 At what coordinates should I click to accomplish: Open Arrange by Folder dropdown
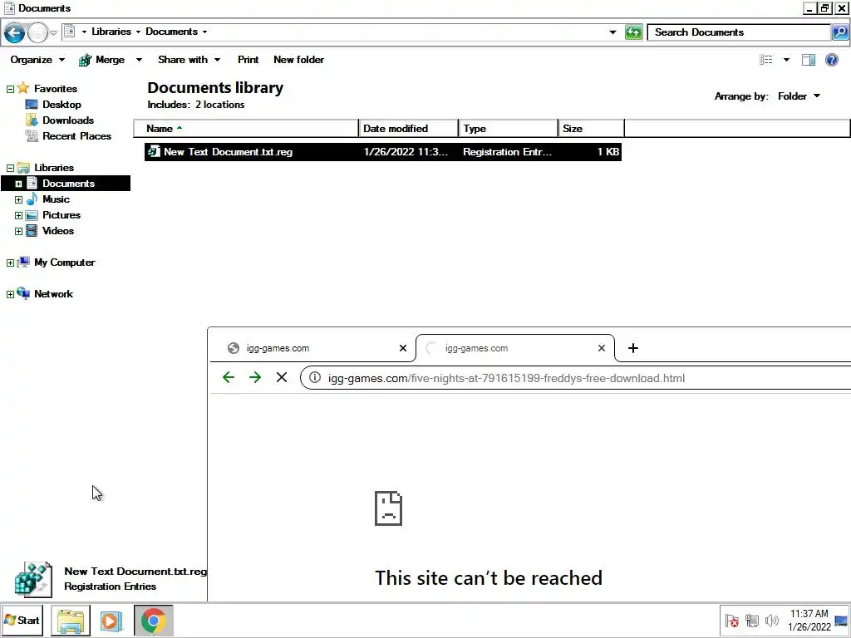tap(799, 96)
